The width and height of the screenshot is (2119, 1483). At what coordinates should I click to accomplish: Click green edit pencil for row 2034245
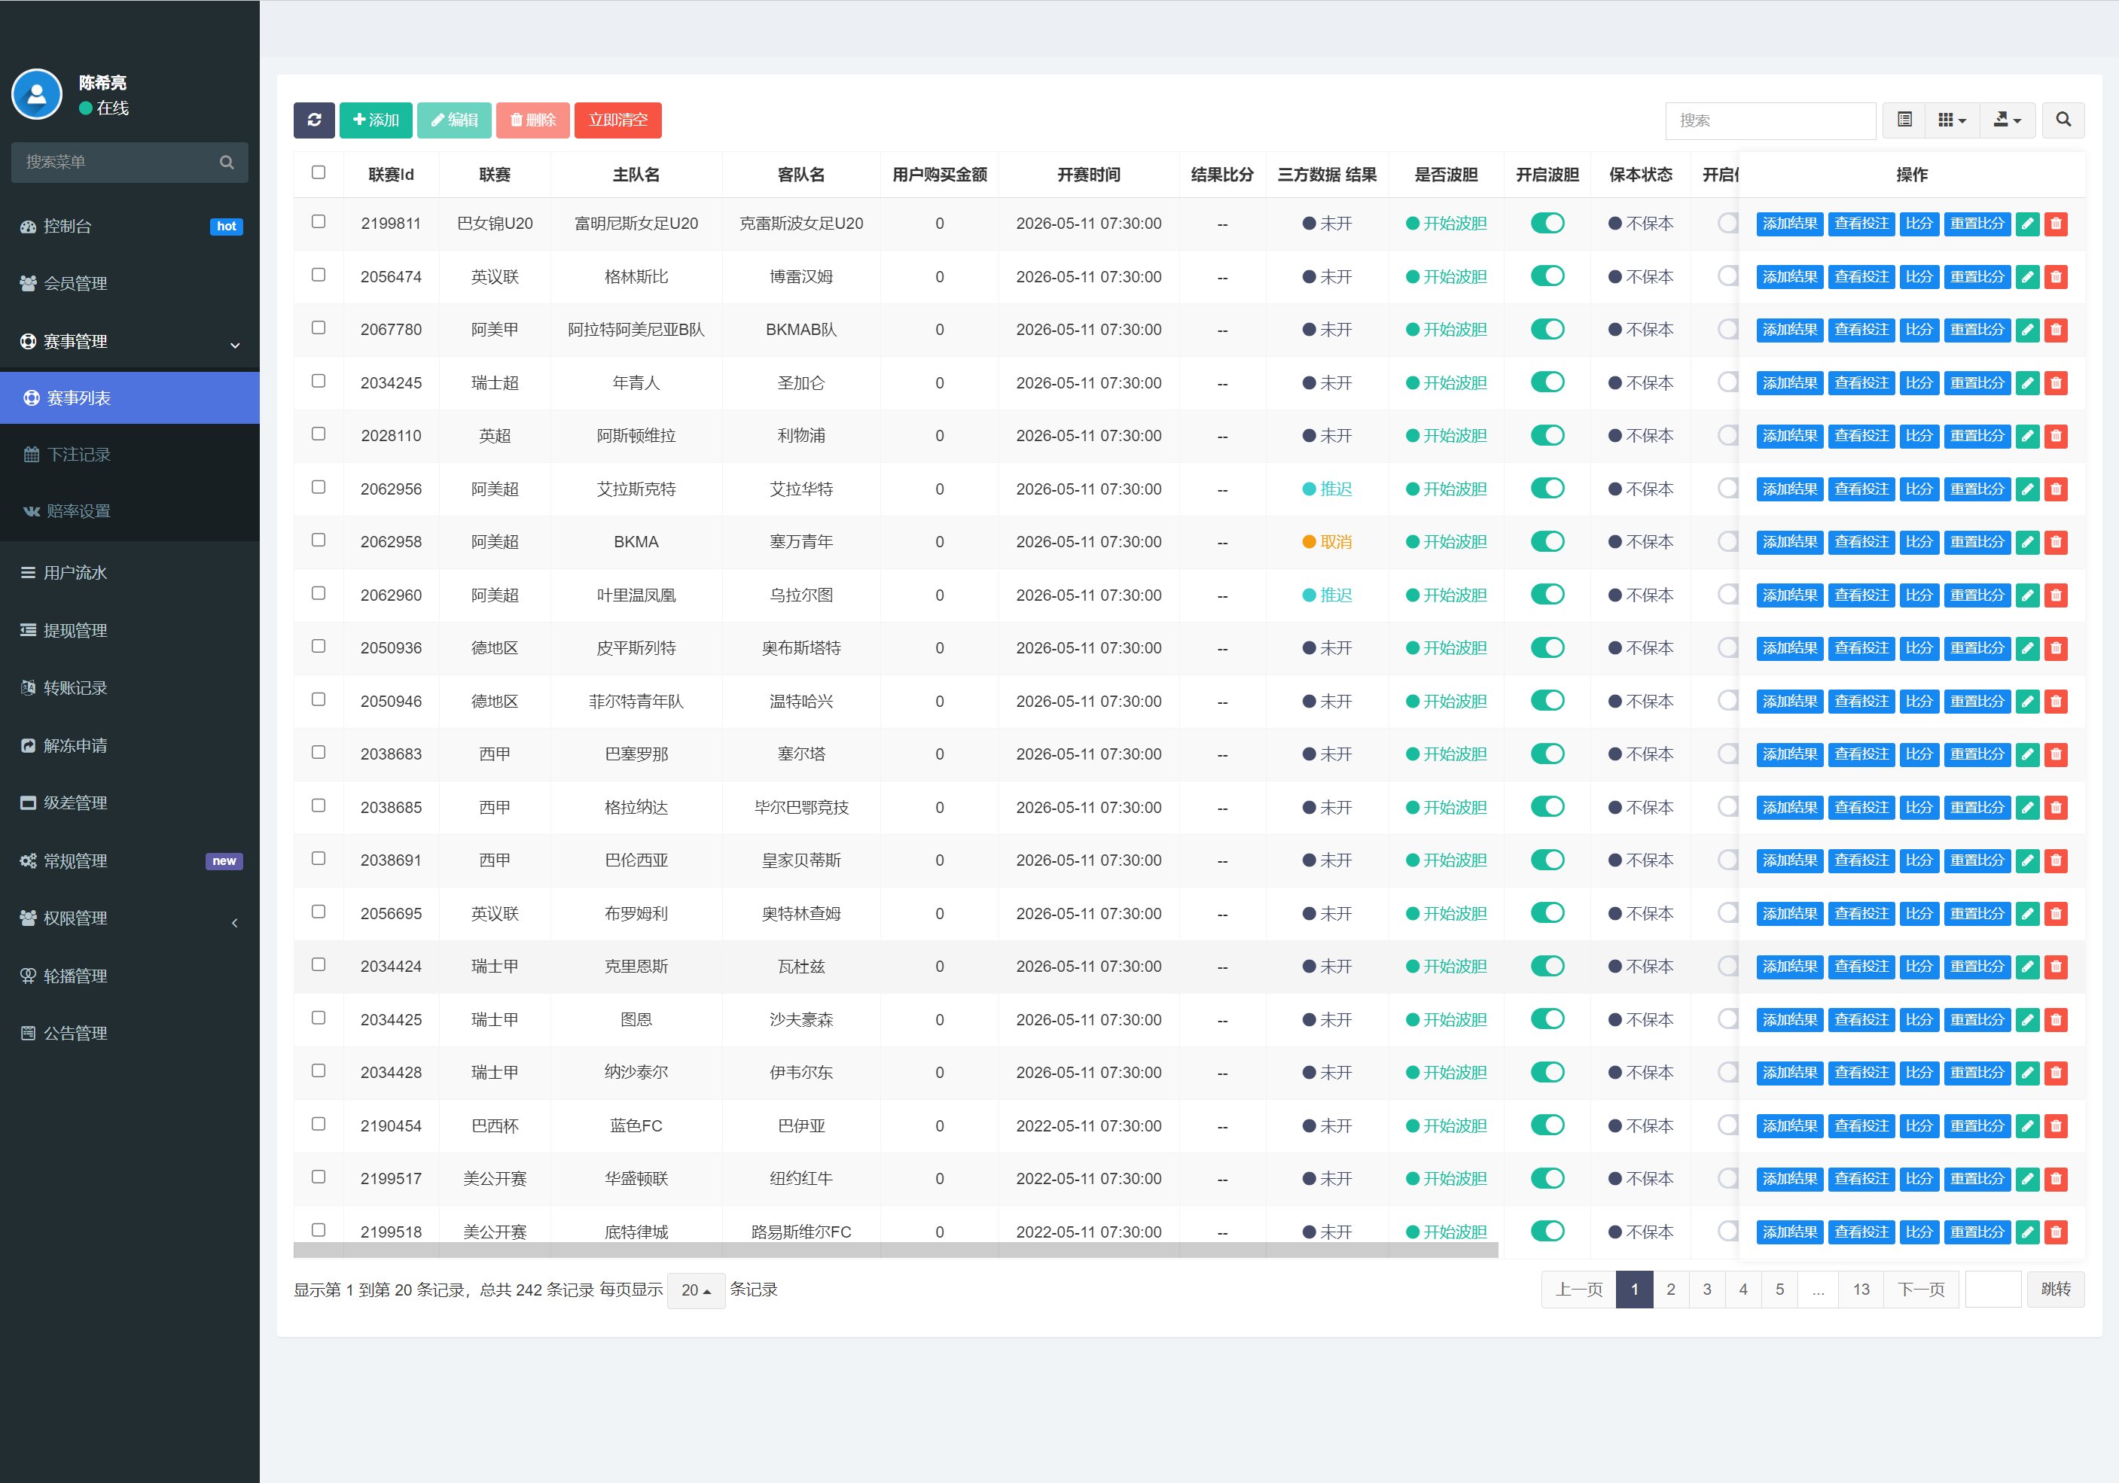(x=2028, y=383)
